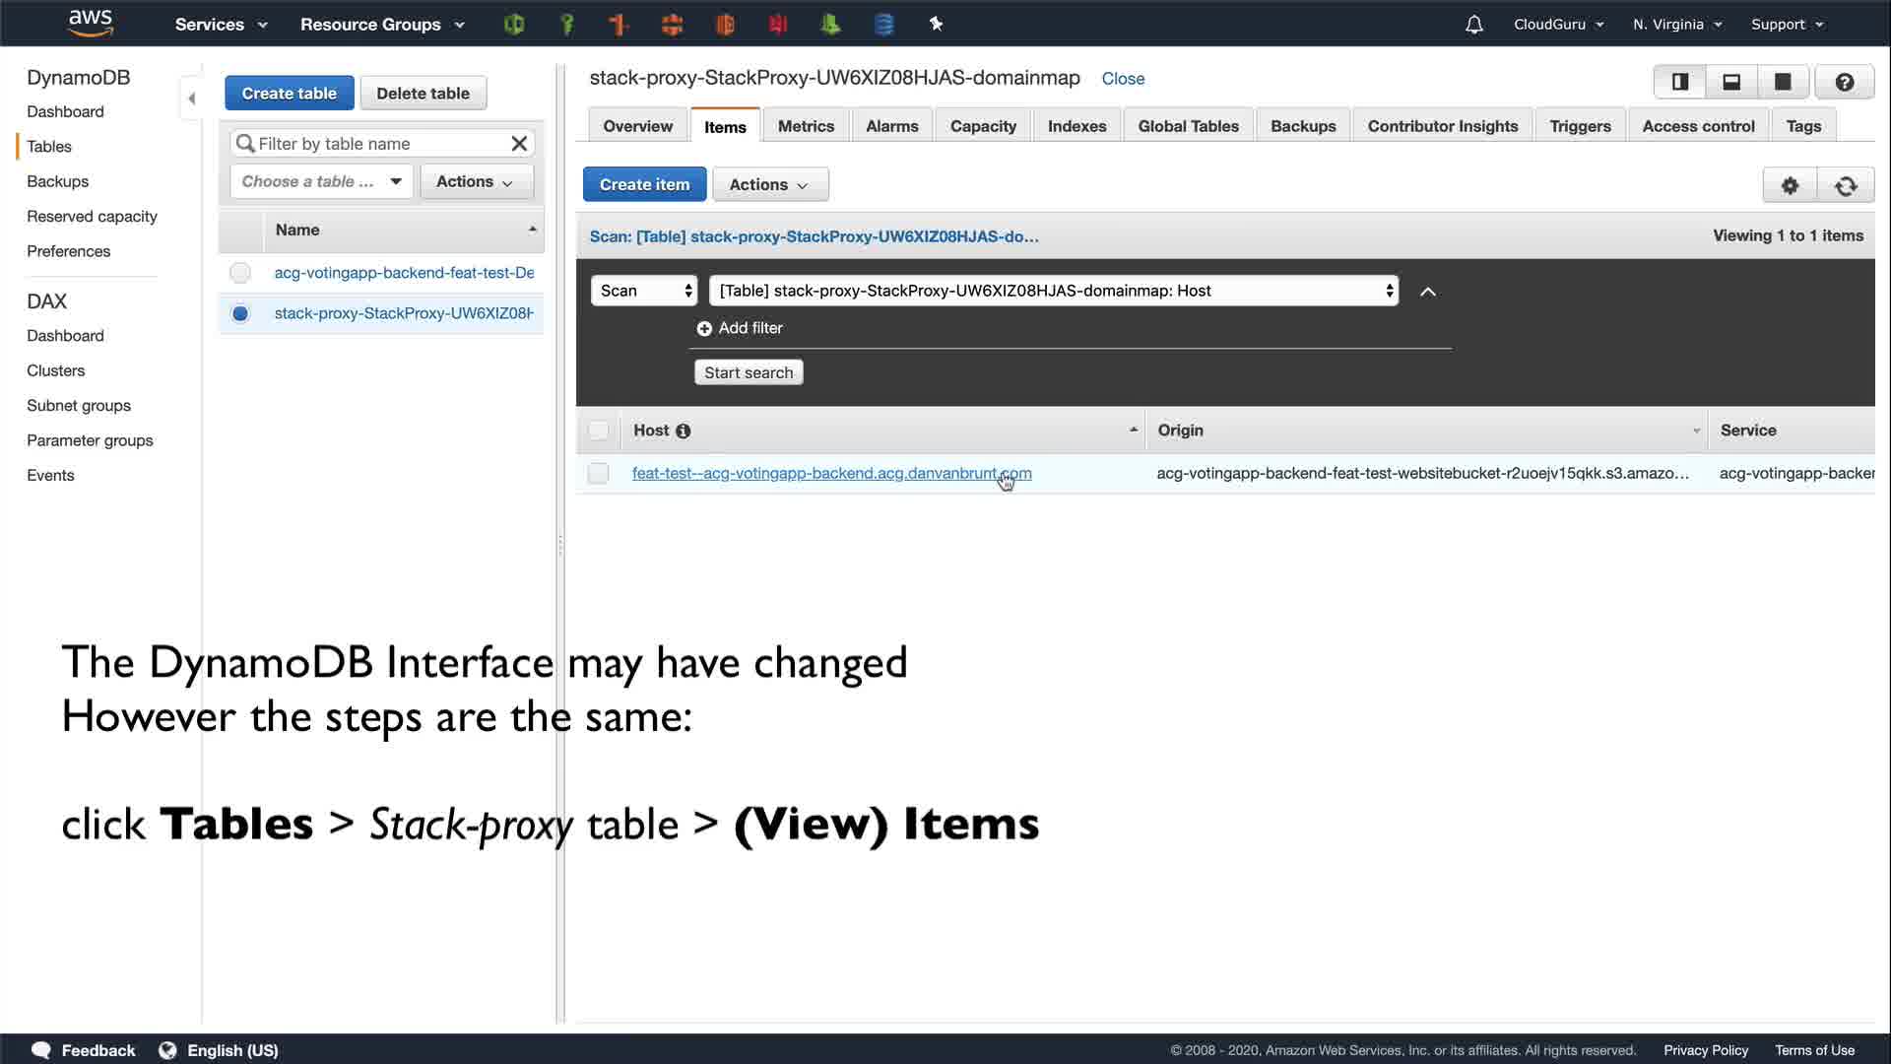Open the Triggers tab
The height and width of the screenshot is (1064, 1891).
(x=1579, y=126)
